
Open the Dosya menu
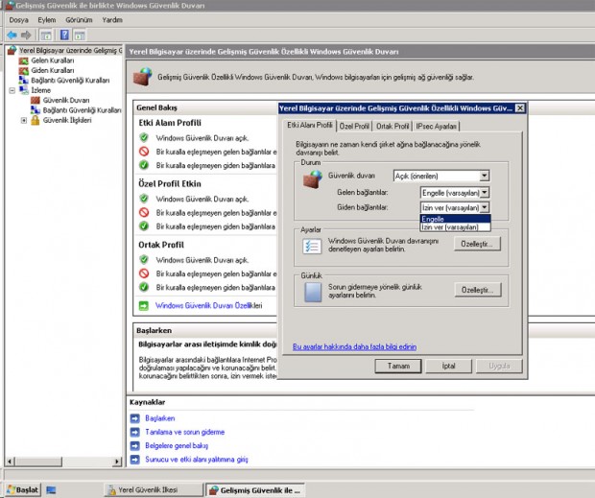[x=18, y=20]
